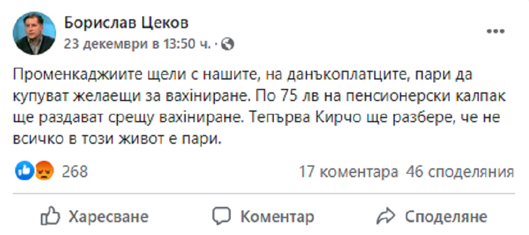Open the author name Борислав Цеков

126,23
